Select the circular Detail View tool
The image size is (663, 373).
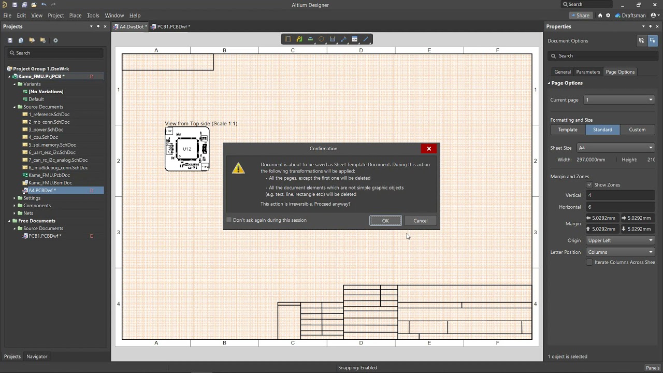click(321, 39)
